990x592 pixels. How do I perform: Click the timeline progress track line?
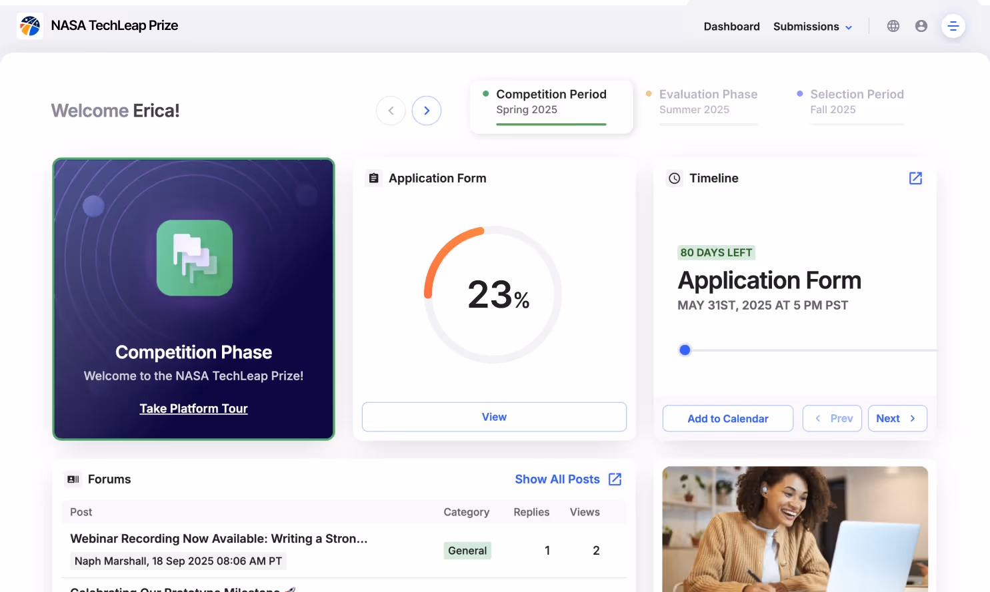coord(813,350)
